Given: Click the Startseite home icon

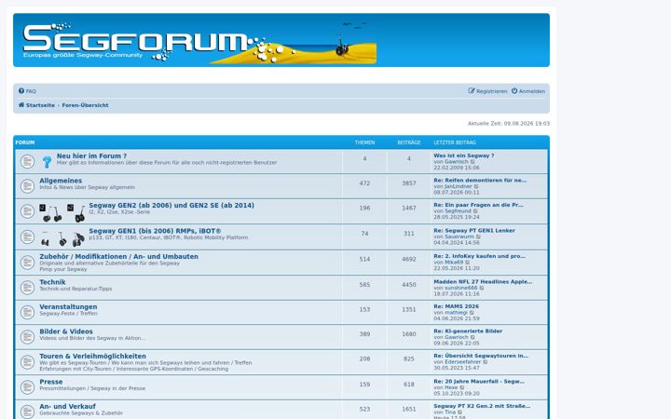Looking at the screenshot, I should click(x=21, y=104).
